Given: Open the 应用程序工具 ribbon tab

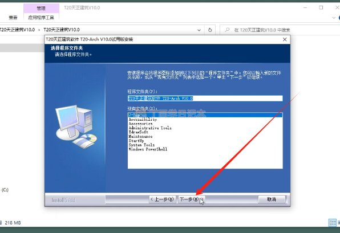Looking at the screenshot, I should 41,18.
